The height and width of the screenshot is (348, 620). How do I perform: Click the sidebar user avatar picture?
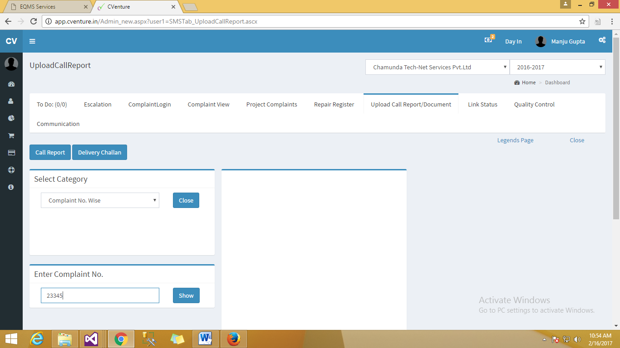point(11,64)
